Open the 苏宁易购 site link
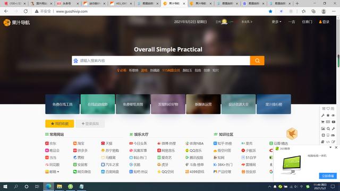Image resolution: width=340 pixels, height=191 pixels. [110, 151]
